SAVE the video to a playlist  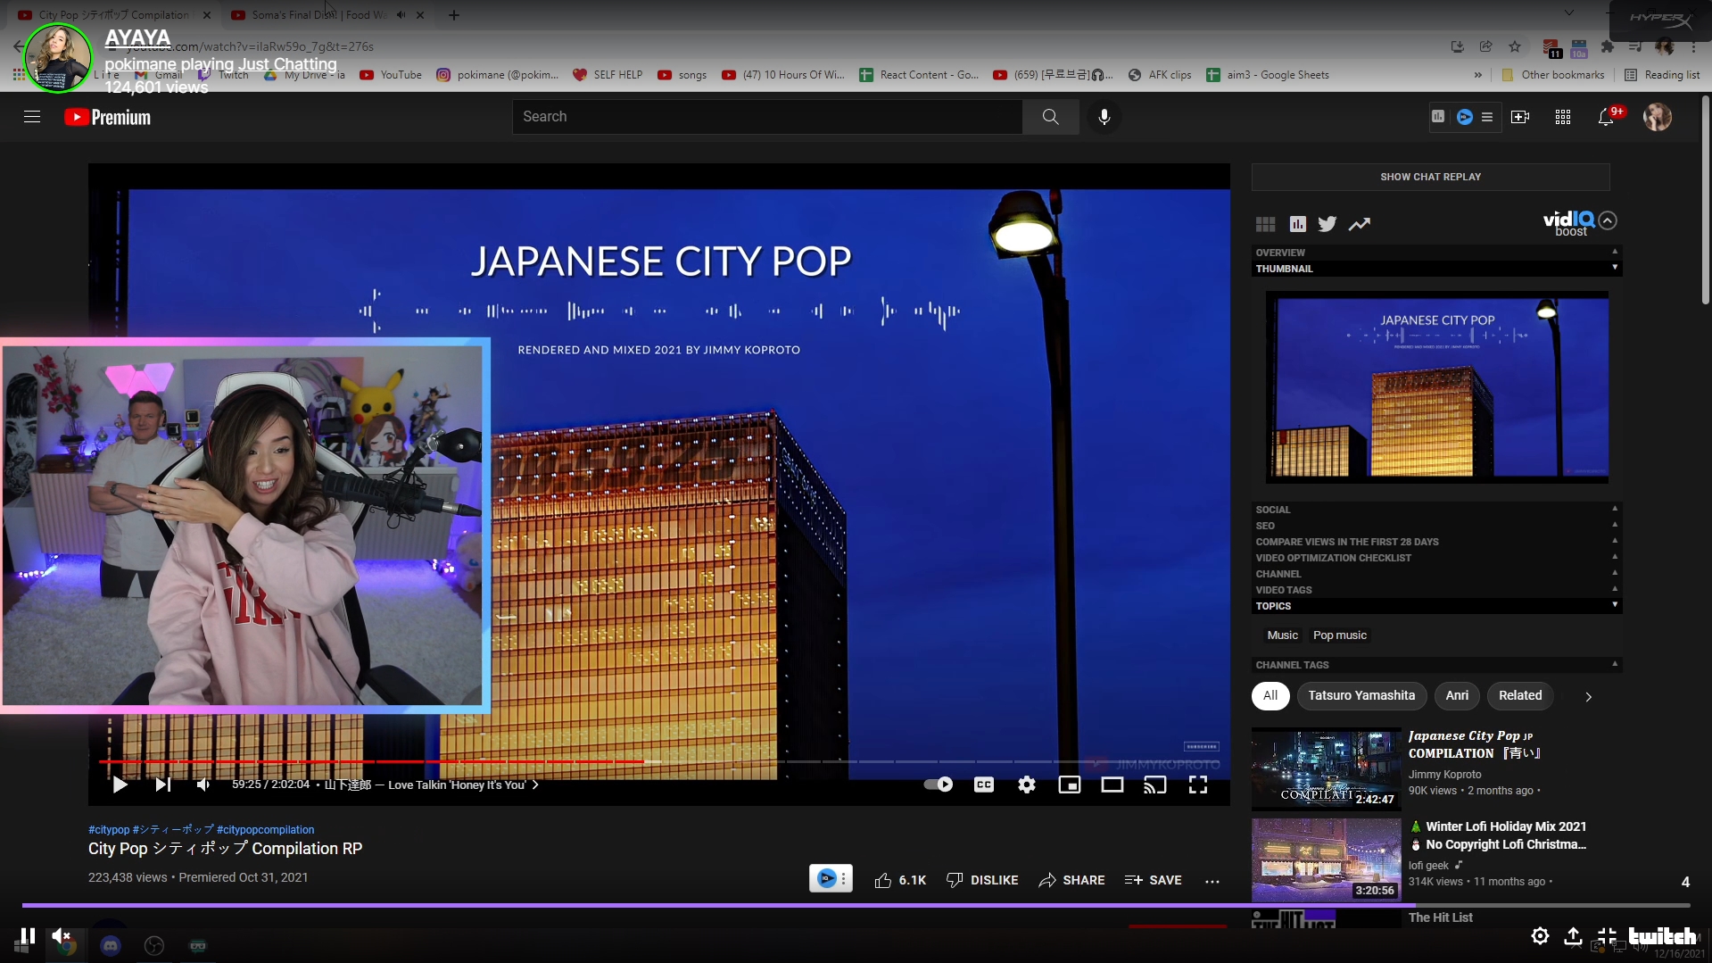click(x=1153, y=880)
